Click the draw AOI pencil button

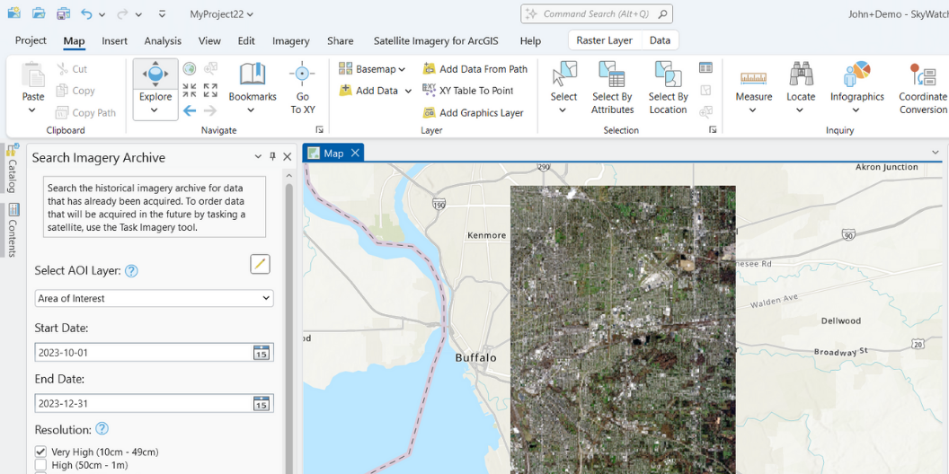click(x=261, y=264)
